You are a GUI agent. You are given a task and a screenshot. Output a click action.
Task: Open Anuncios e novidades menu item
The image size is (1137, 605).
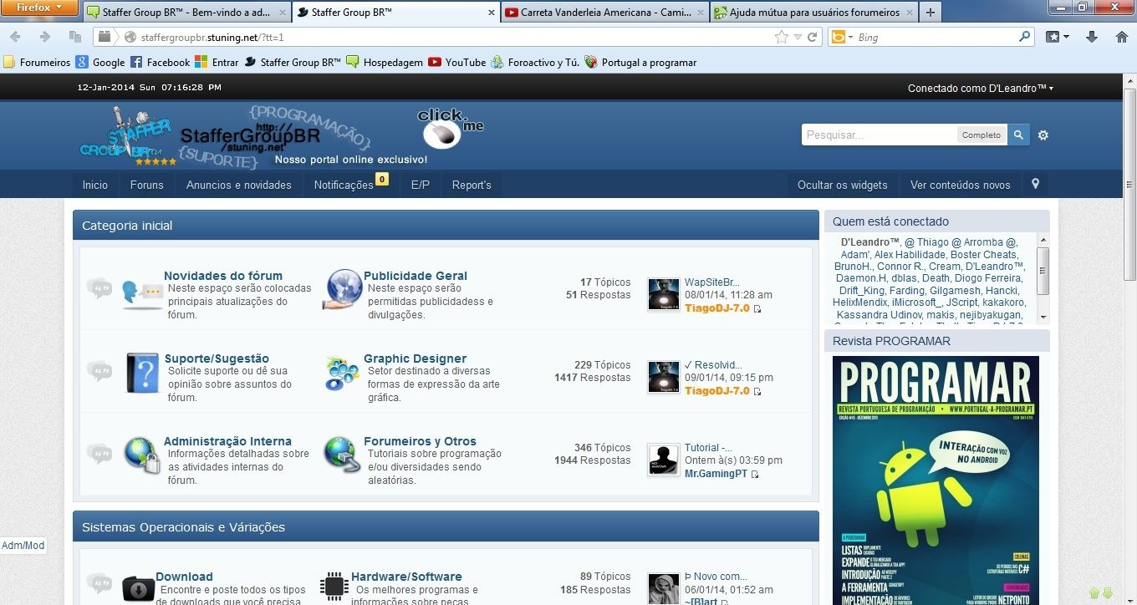(x=239, y=185)
